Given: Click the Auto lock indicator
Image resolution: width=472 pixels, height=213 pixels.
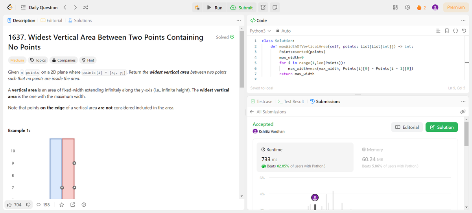Looking at the screenshot, I should 284,31.
